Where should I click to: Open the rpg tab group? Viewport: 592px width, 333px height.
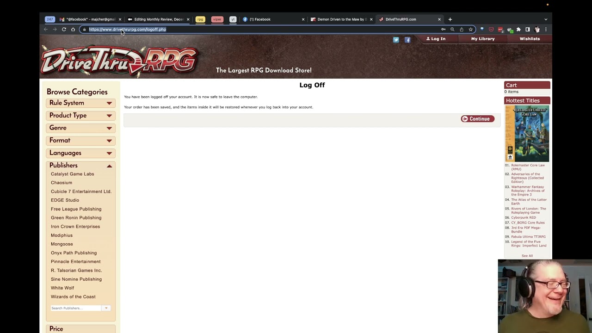(200, 19)
